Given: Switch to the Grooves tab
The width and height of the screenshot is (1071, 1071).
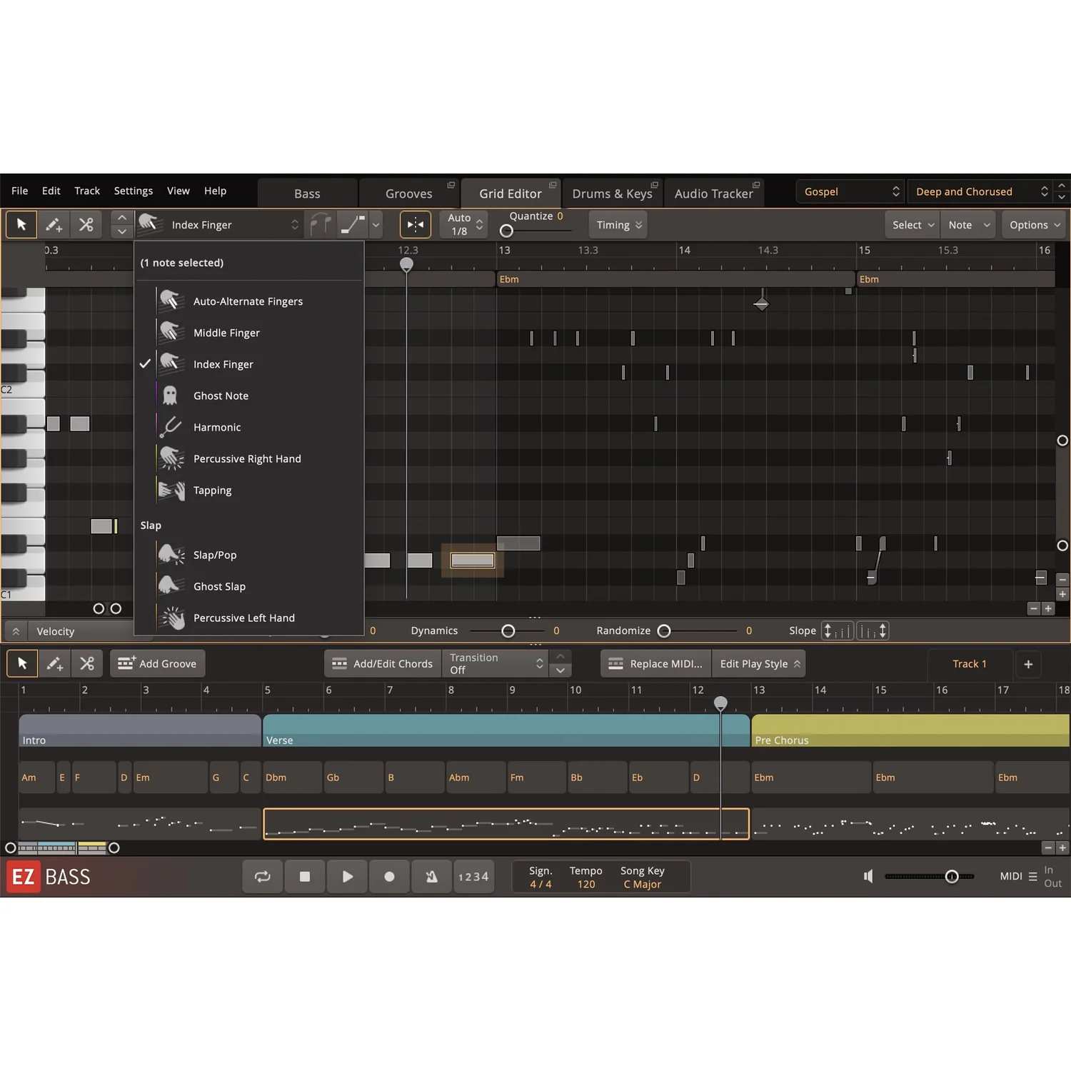Looking at the screenshot, I should coord(409,193).
